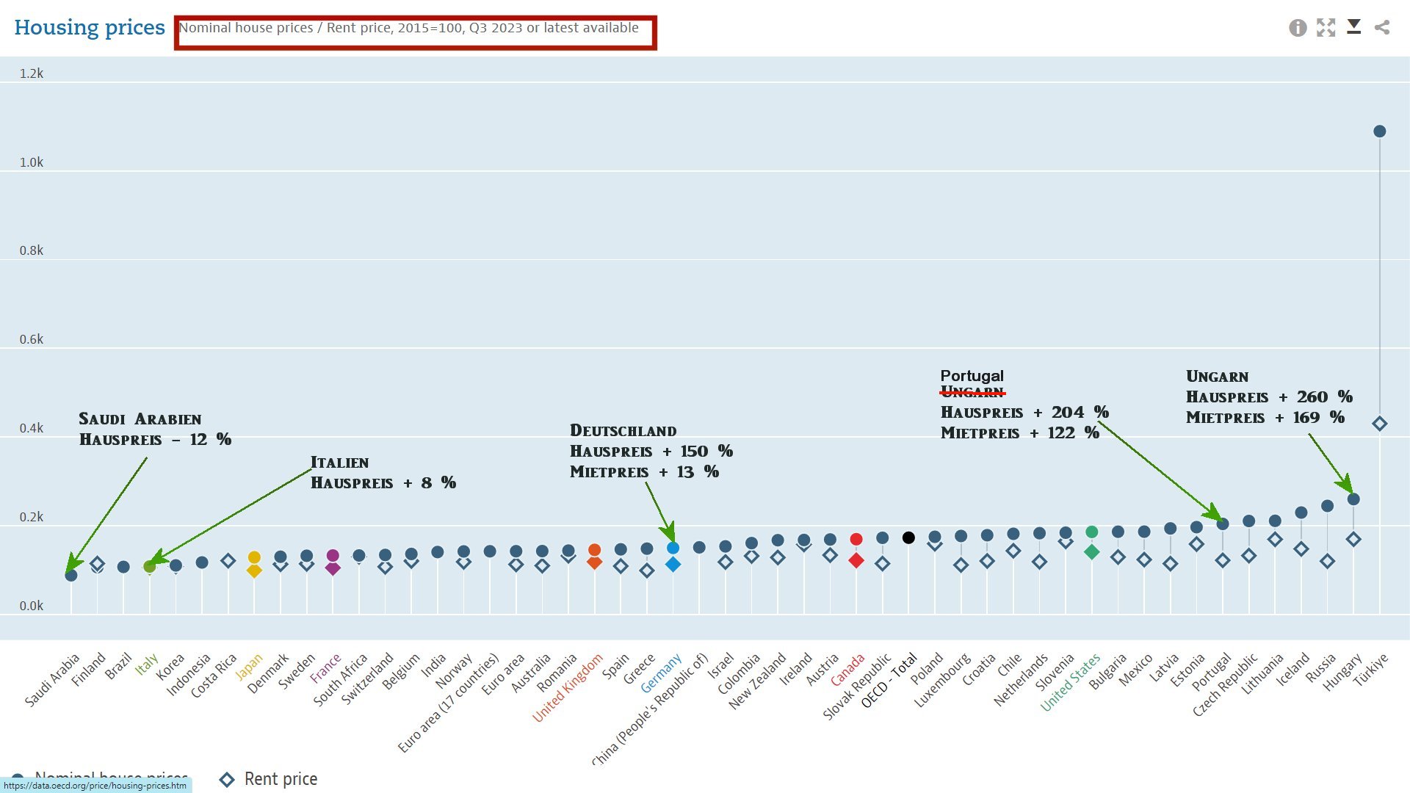Click Canada red rent price diamond

(x=856, y=560)
